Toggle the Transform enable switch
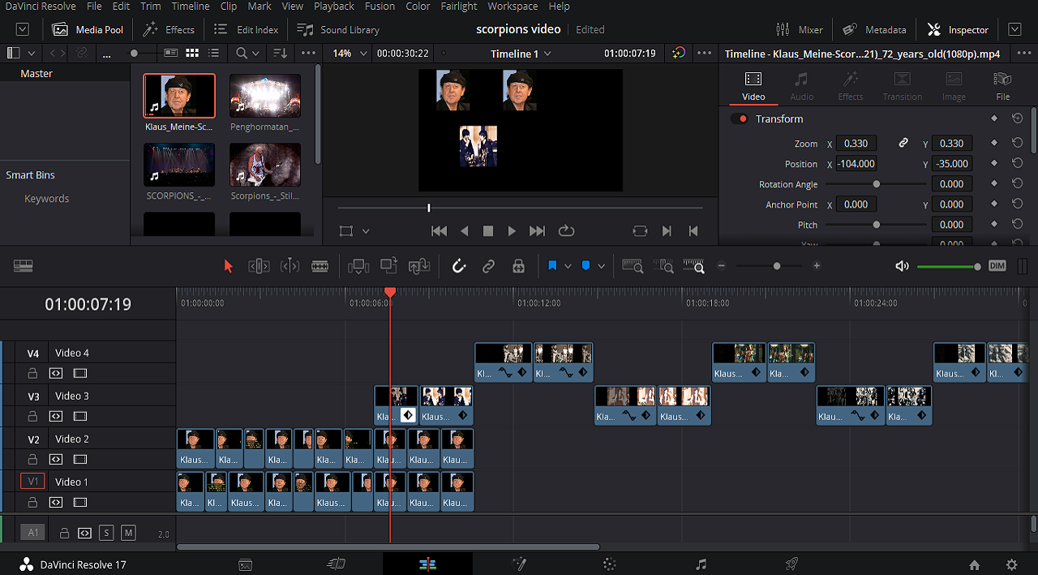Viewport: 1038px width, 575px height. [739, 119]
